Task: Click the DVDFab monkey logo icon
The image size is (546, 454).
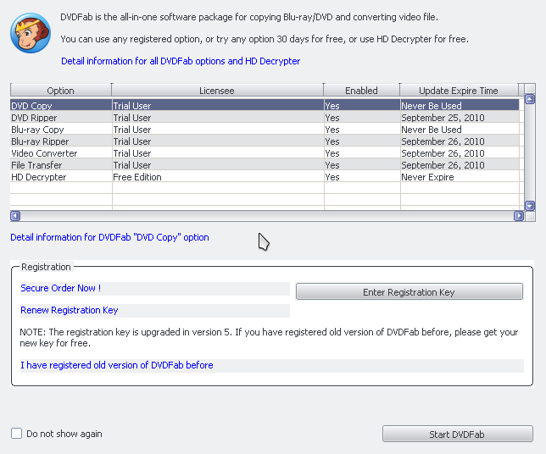Action: (31, 33)
